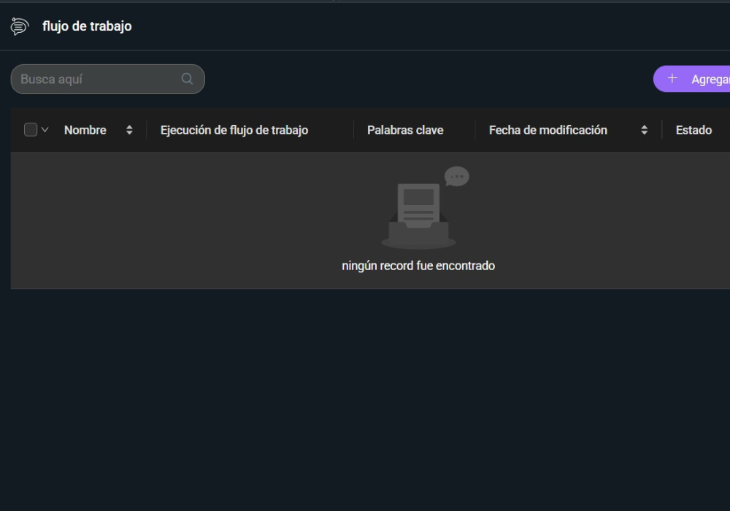Click the sort arrows next to Nombre
The width and height of the screenshot is (730, 511).
[129, 130]
